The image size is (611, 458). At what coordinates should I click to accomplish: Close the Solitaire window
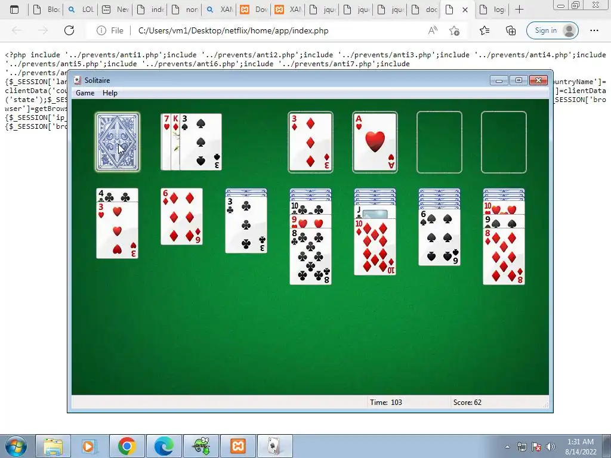[x=539, y=81]
